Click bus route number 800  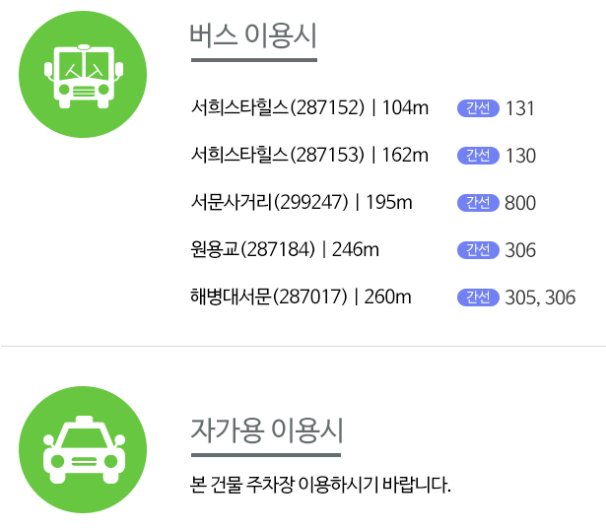click(520, 203)
